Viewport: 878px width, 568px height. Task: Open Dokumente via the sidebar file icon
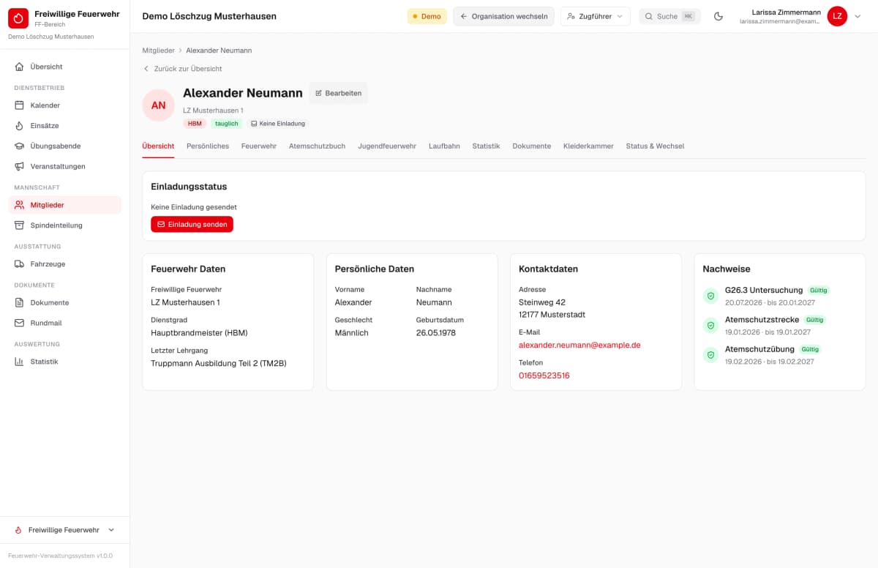point(20,303)
